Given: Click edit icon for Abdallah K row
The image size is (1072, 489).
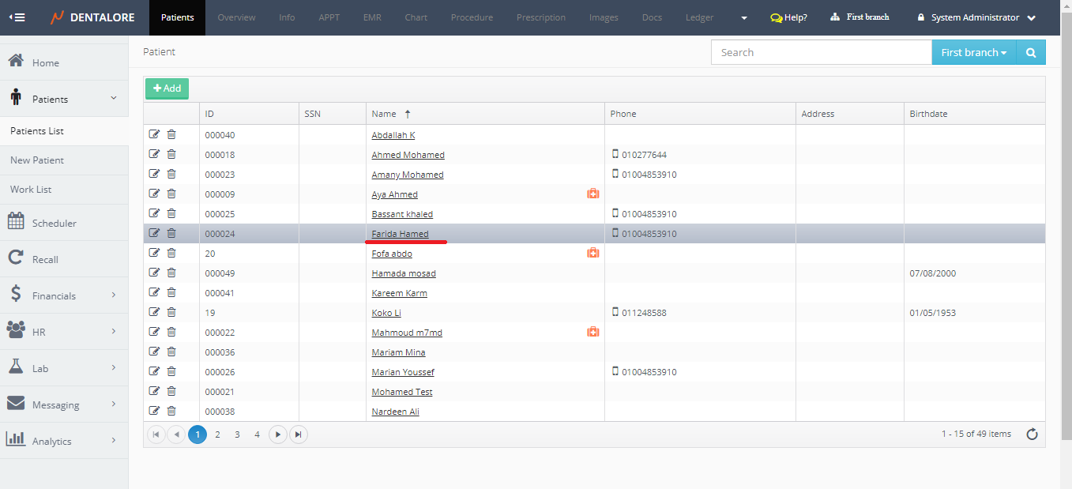Looking at the screenshot, I should (154, 134).
